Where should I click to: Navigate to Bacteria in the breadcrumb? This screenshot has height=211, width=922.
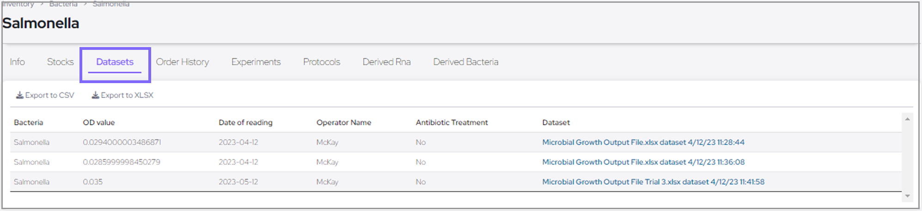click(x=63, y=4)
